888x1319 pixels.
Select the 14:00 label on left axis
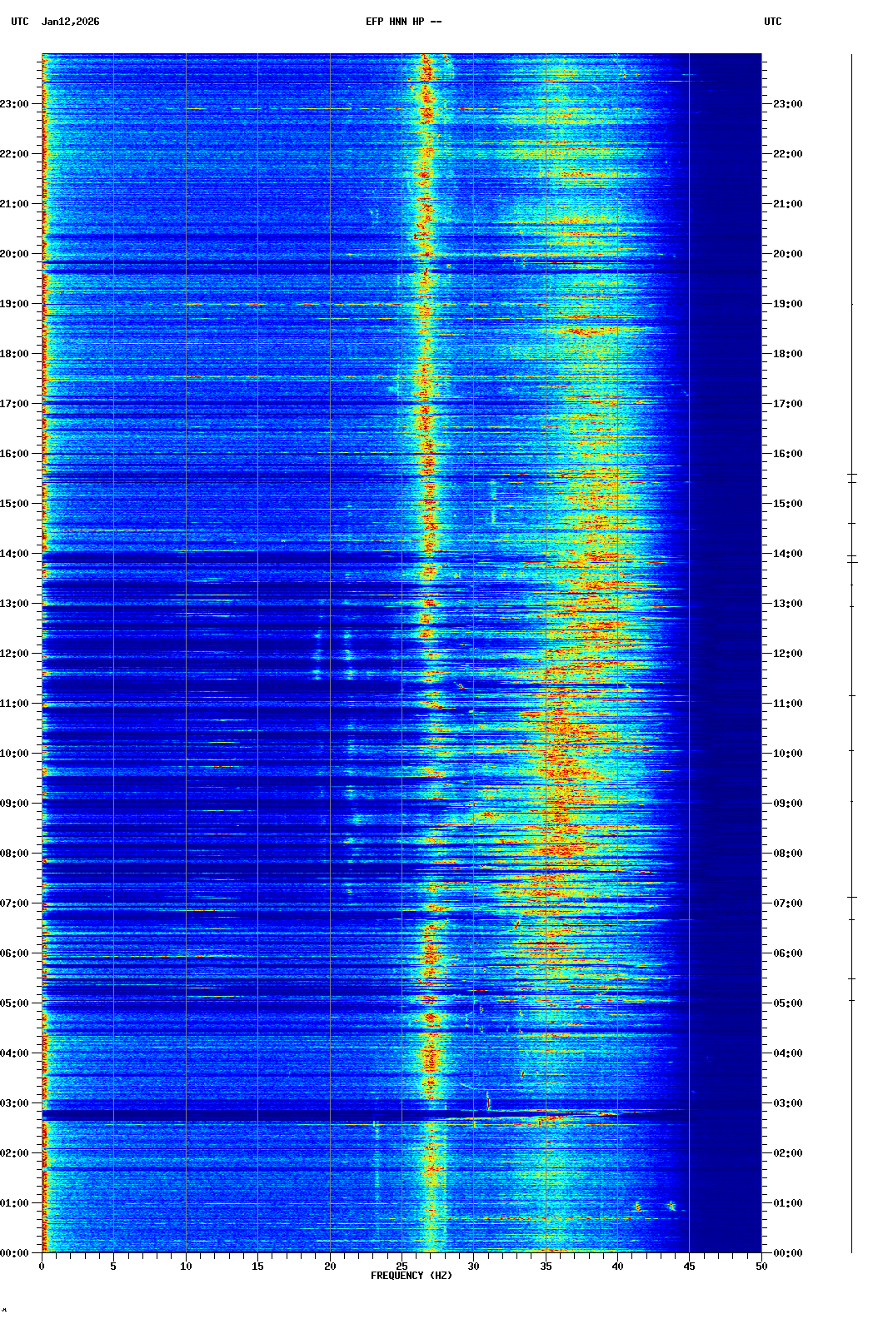click(x=15, y=554)
